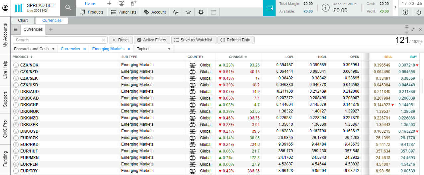Clear the search field with X
The image size is (424, 175).
point(104,40)
